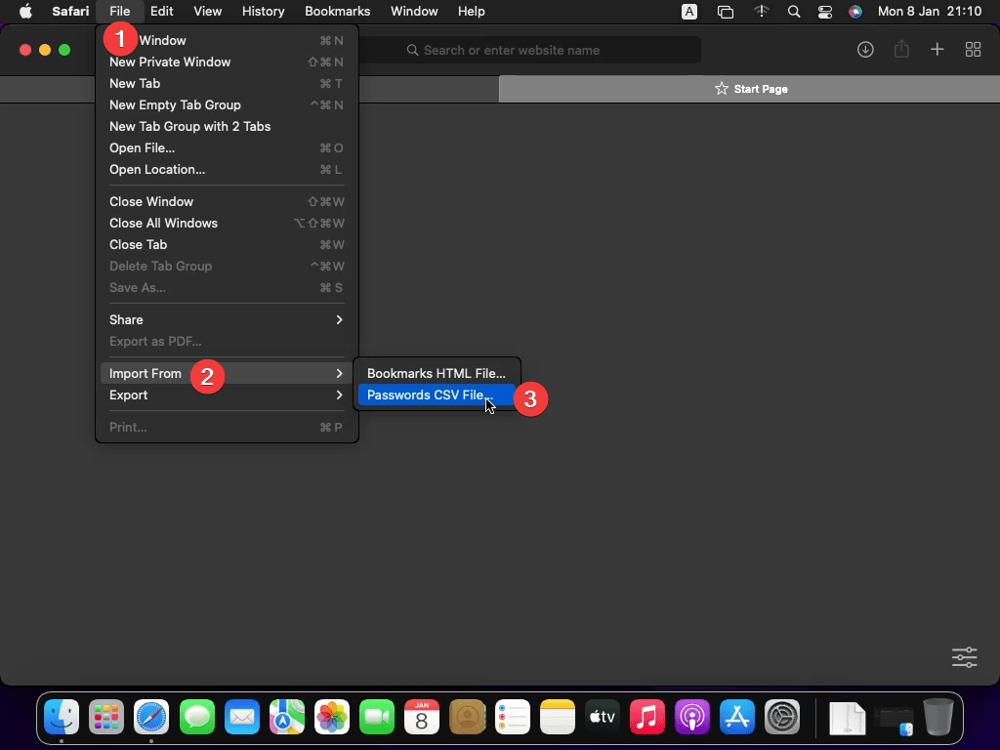Open the Wi-Fi status menu

[762, 12]
